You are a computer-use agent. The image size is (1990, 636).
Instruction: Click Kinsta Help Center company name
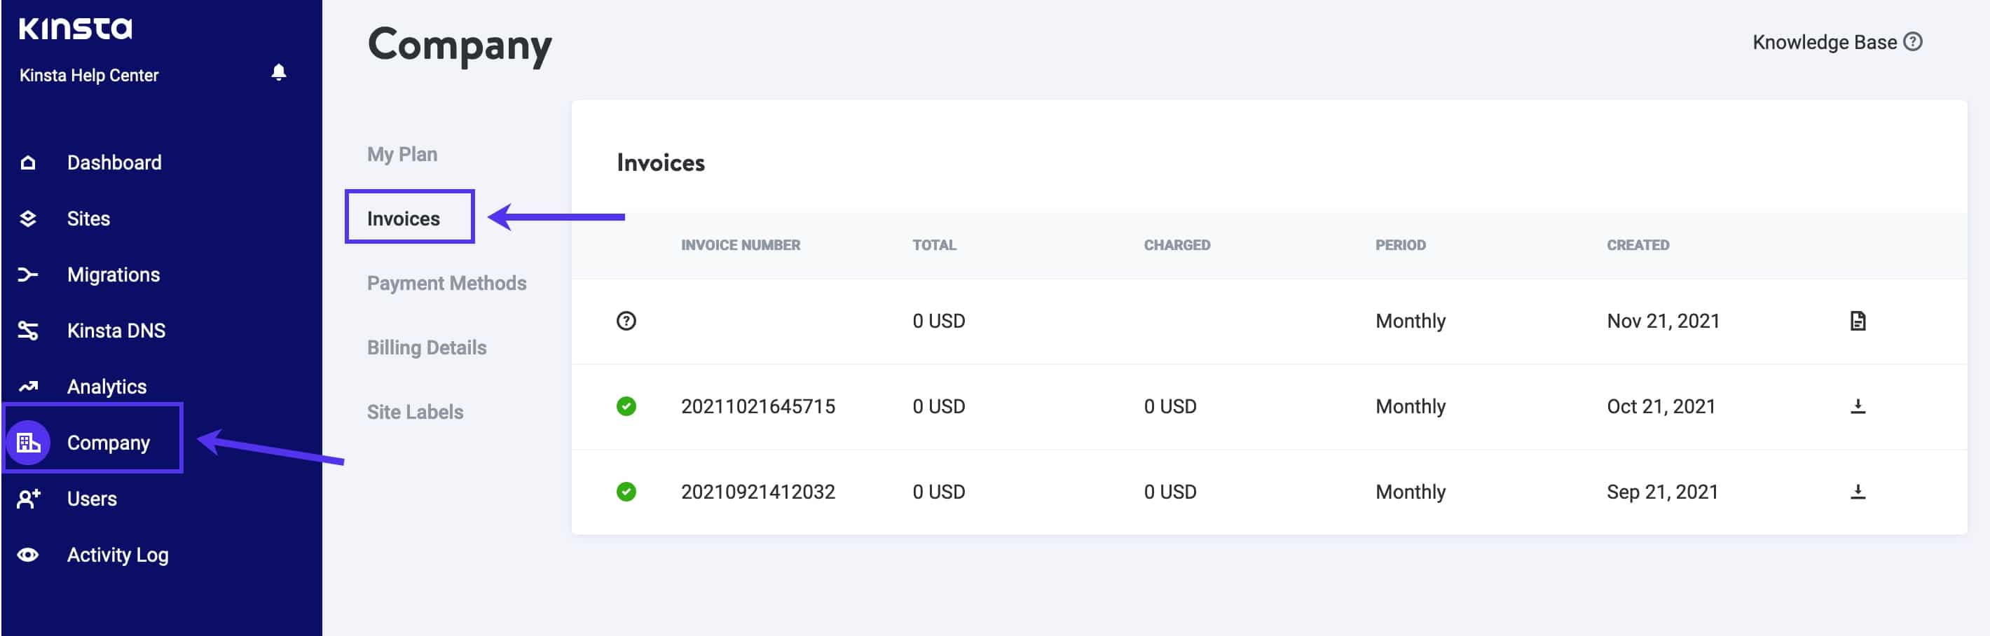(89, 75)
